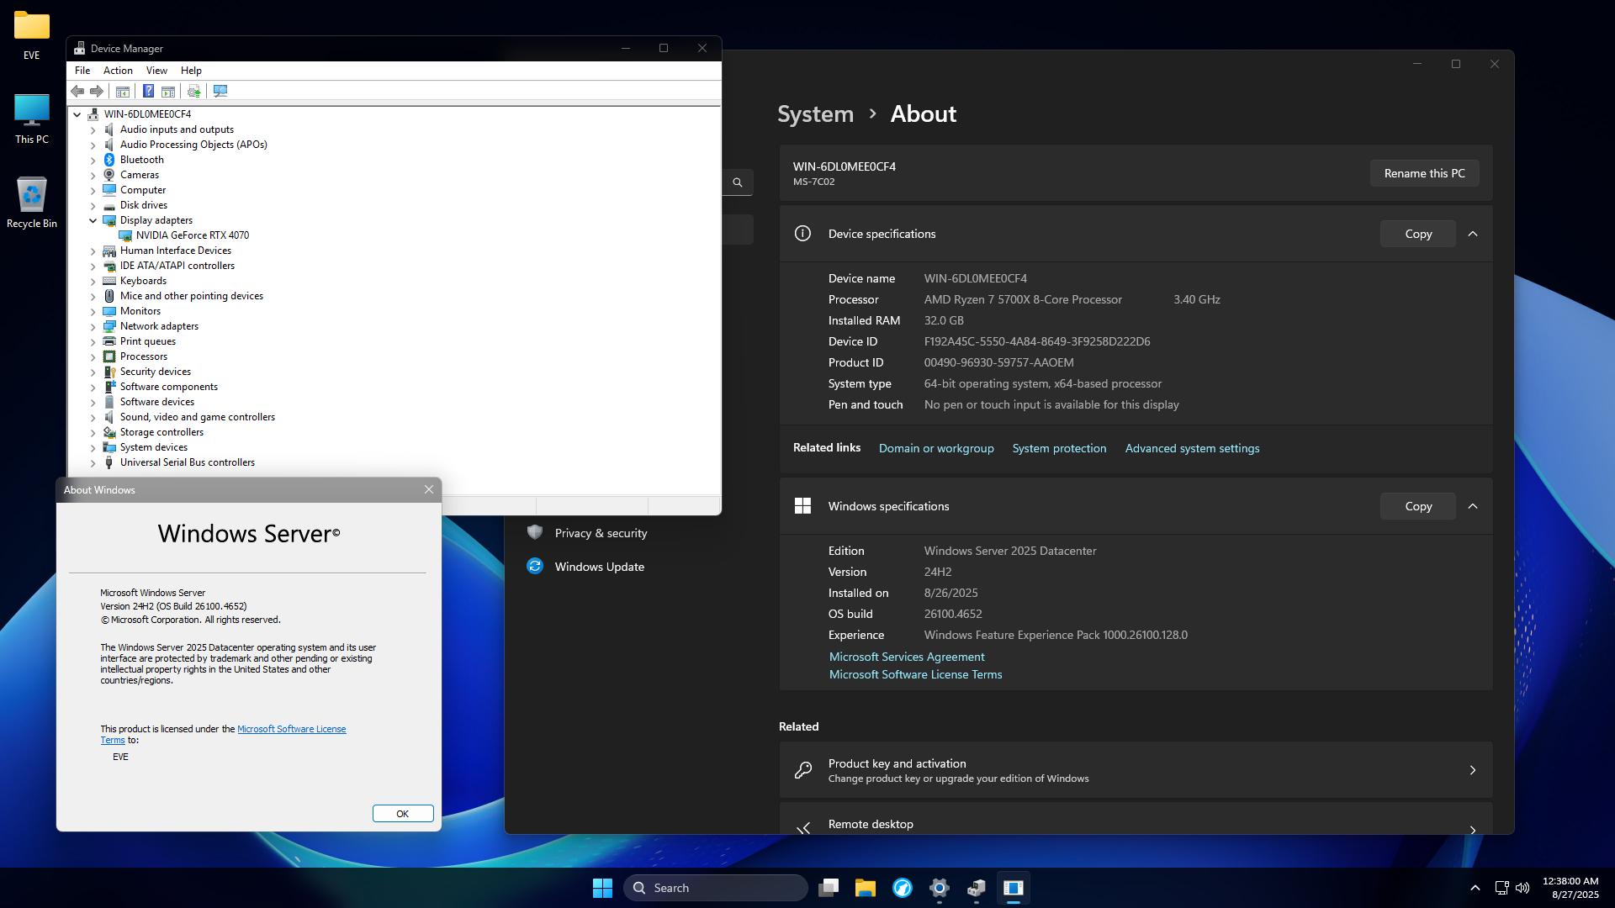Show hidden tray icons chevron
1615x908 pixels.
1475,888
